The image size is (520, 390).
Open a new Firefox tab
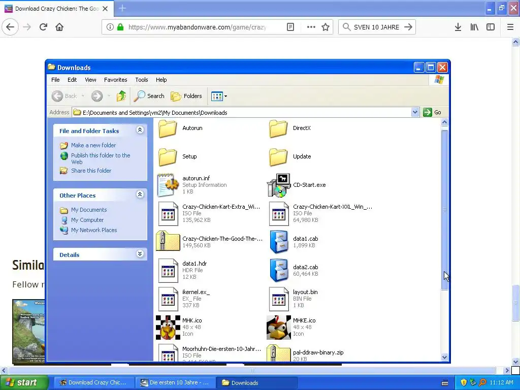pyautogui.click(x=122, y=8)
